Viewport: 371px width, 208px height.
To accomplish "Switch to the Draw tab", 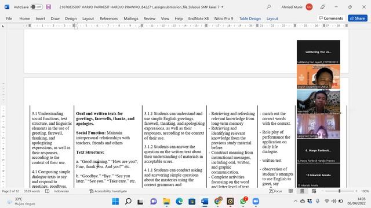I will click(x=55, y=18).
